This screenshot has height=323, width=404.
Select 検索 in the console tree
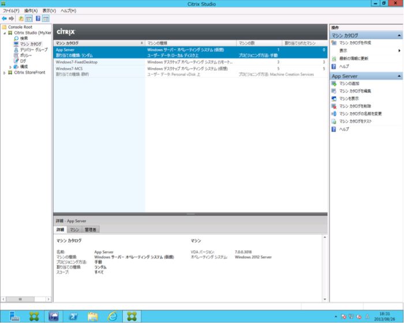(x=24, y=38)
